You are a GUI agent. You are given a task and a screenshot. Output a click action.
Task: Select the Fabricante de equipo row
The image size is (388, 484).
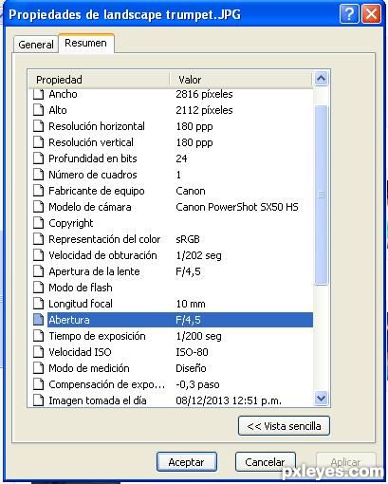[x=173, y=191]
